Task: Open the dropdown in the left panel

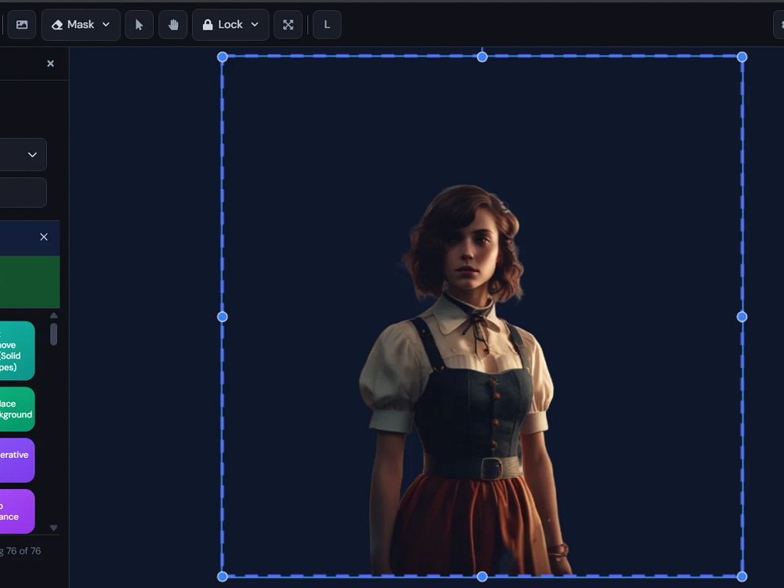Action: tap(22, 154)
